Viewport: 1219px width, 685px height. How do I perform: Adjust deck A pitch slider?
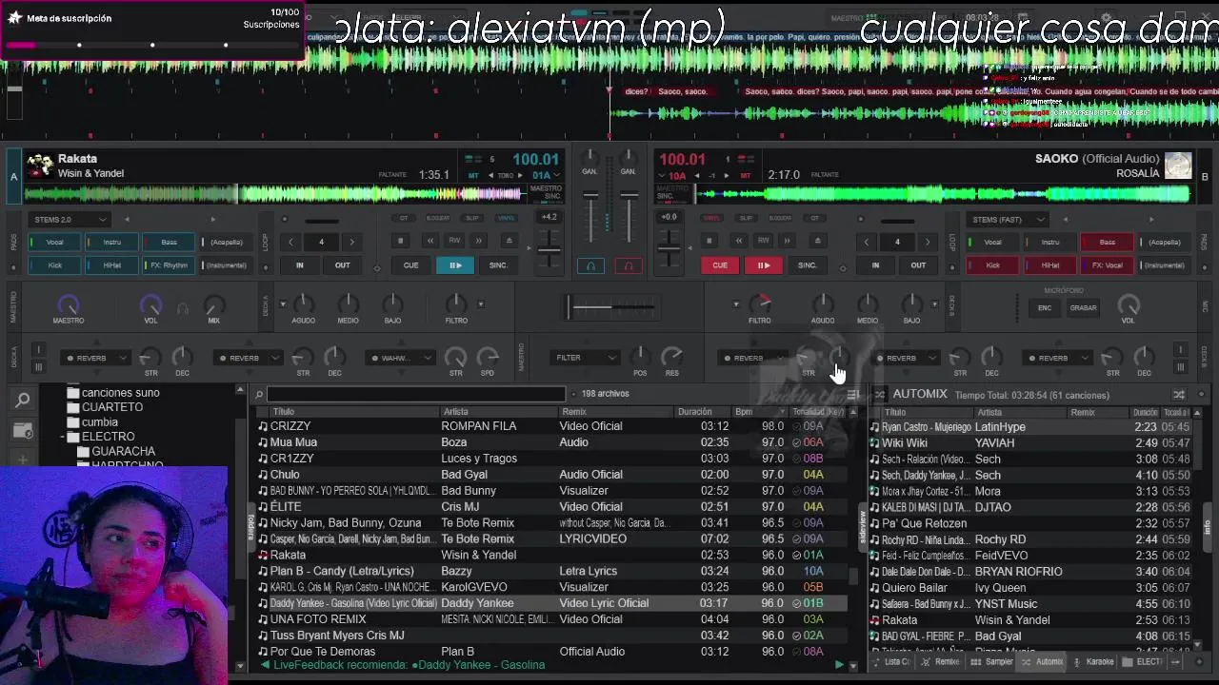[x=549, y=249]
